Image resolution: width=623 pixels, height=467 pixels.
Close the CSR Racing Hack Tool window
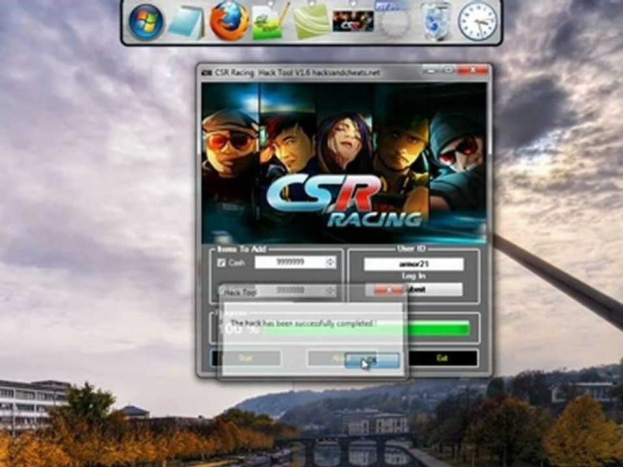tap(473, 70)
